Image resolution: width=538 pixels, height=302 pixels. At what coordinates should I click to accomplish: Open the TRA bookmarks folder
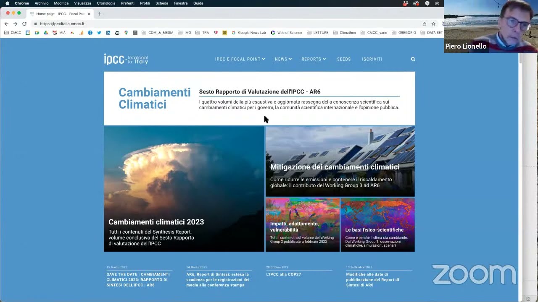(202, 33)
